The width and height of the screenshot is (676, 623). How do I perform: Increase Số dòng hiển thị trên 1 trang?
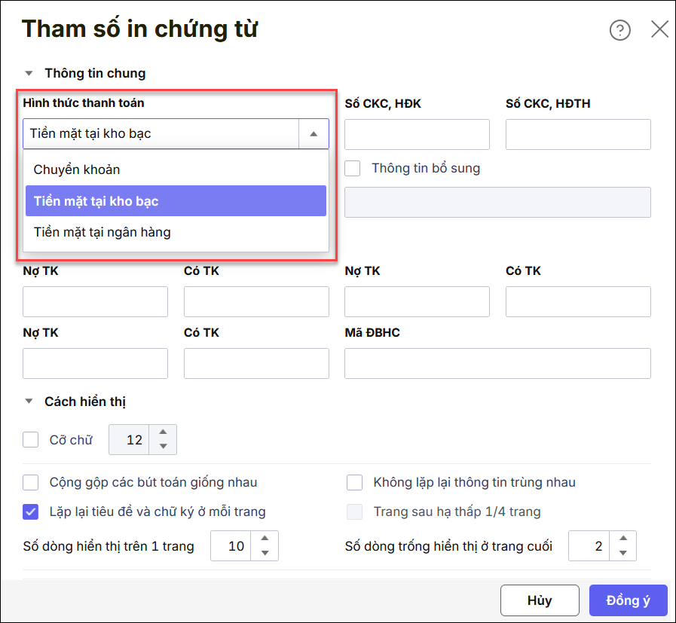pos(265,539)
